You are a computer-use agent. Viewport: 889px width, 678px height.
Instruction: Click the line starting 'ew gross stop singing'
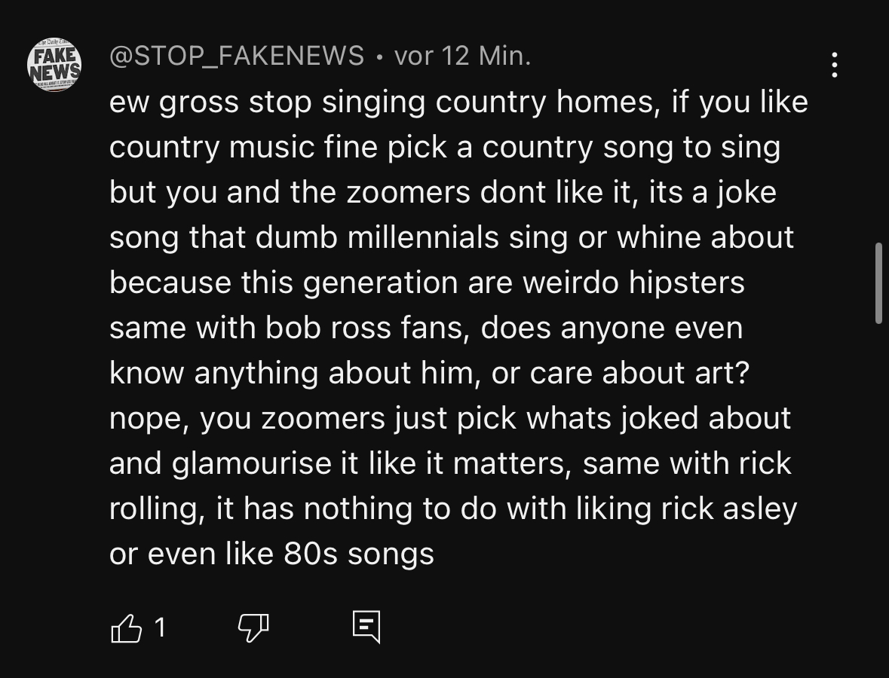tap(458, 102)
